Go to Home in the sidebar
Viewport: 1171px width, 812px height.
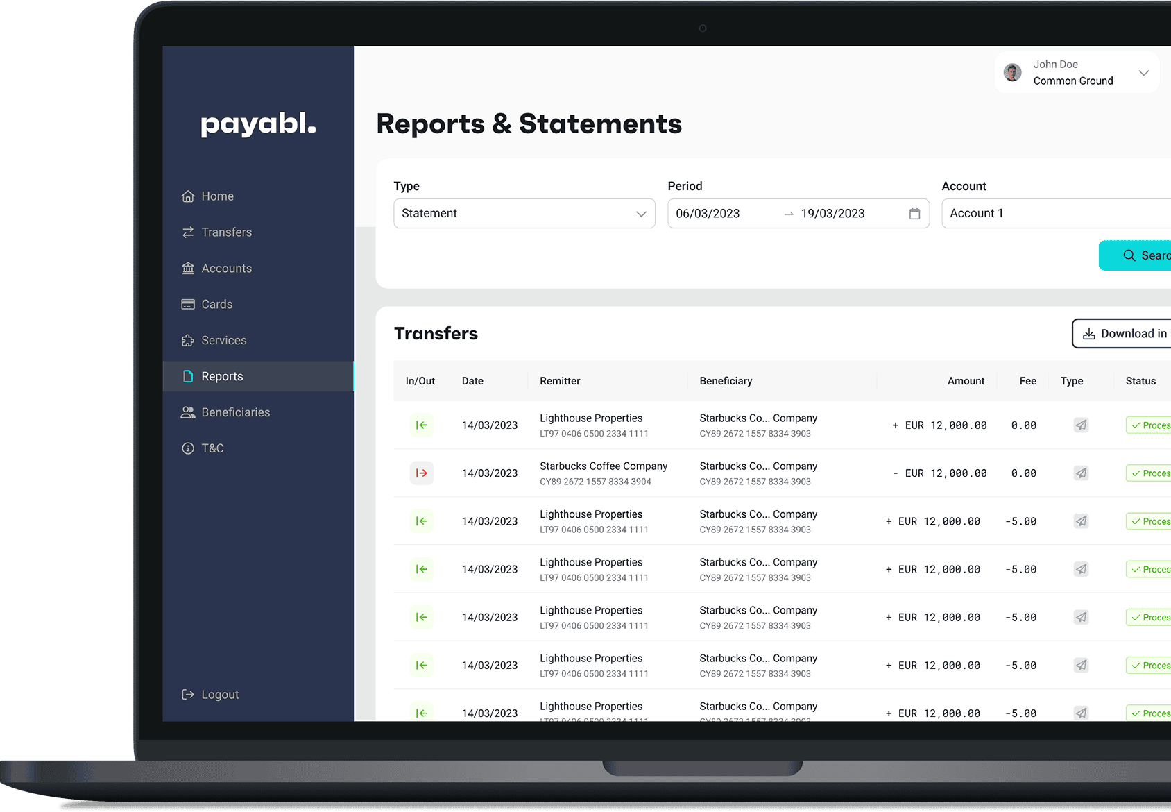point(217,196)
